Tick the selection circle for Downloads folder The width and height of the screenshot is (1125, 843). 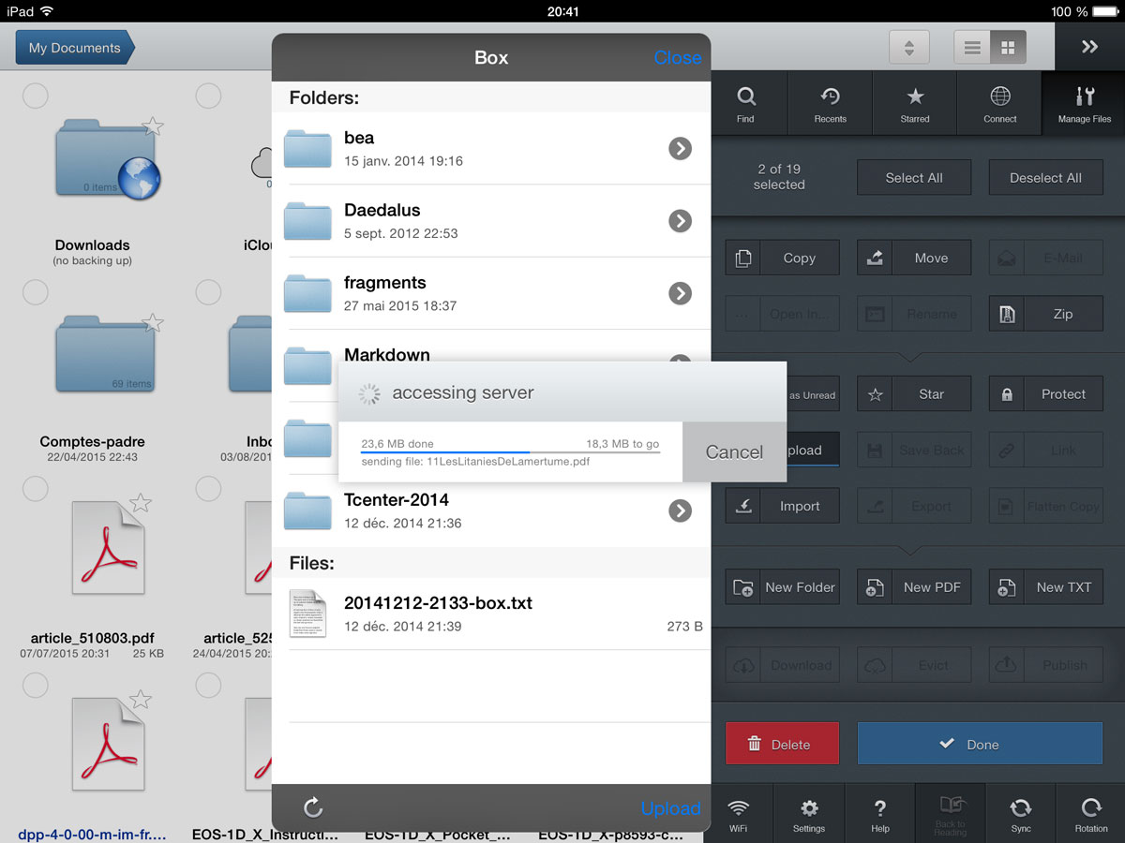tap(35, 95)
